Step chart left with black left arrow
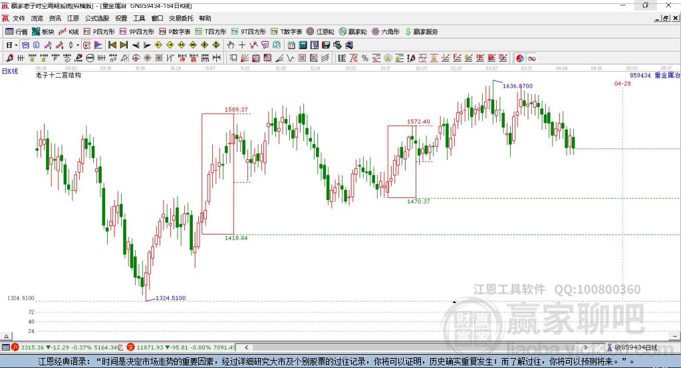Viewport: 681px width, 368px height. pos(136,45)
